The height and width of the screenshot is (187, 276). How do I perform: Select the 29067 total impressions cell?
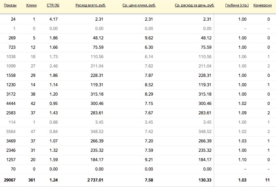9,180
